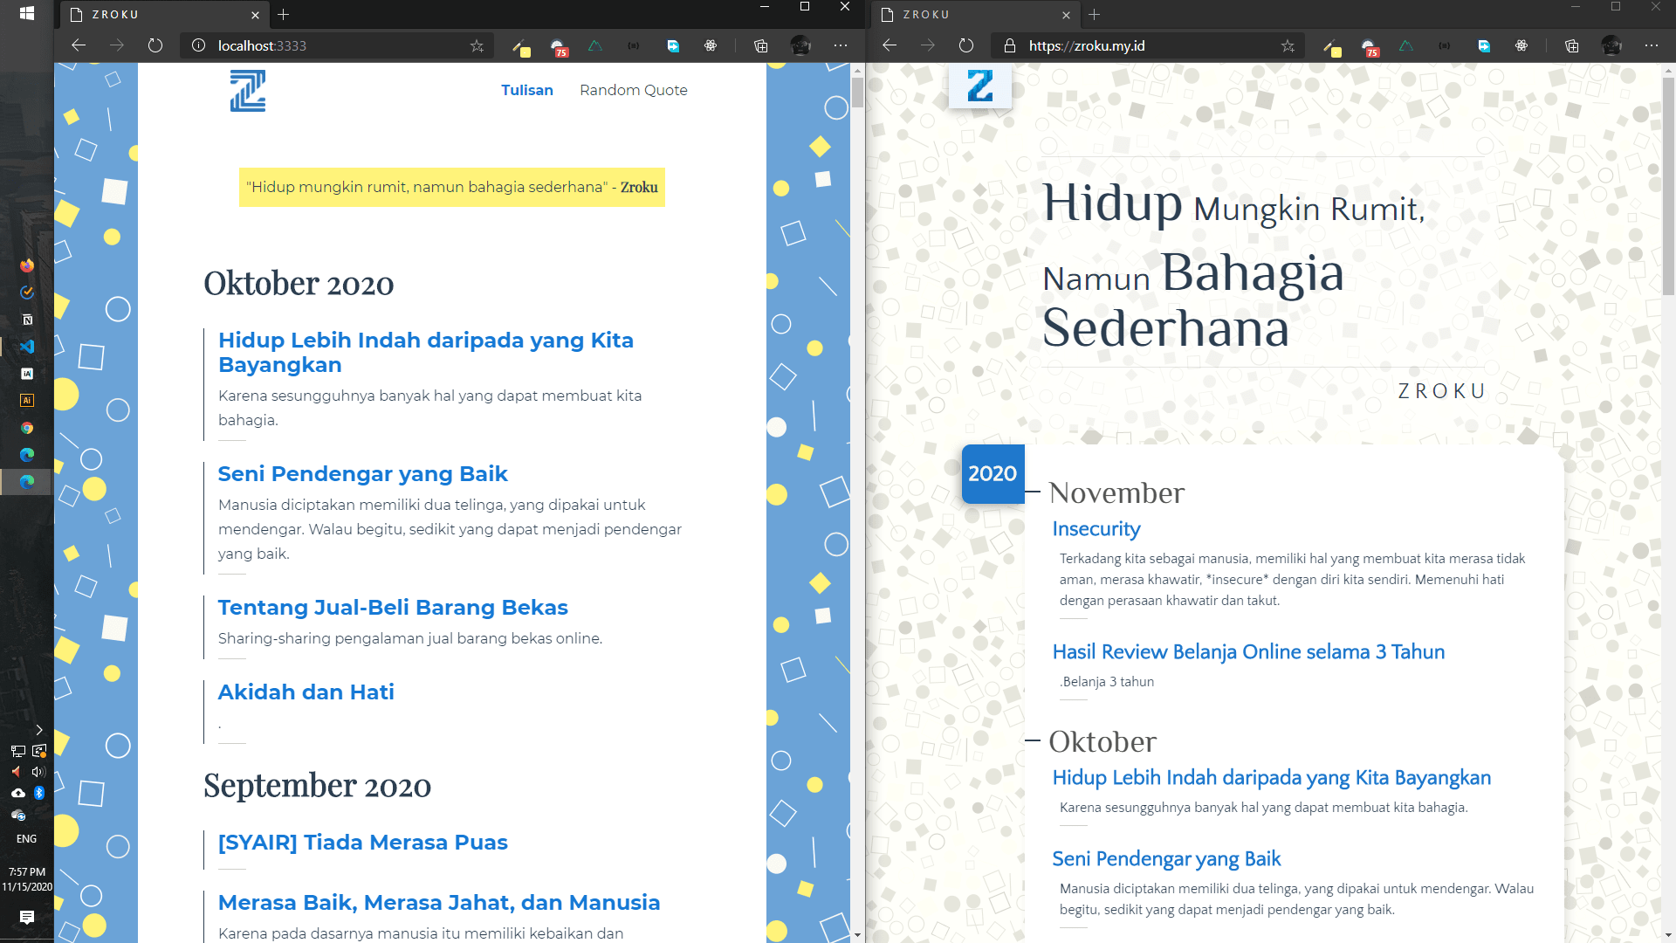Open Notion from the taskbar
Viewport: 1676px width, 943px height.
click(27, 320)
